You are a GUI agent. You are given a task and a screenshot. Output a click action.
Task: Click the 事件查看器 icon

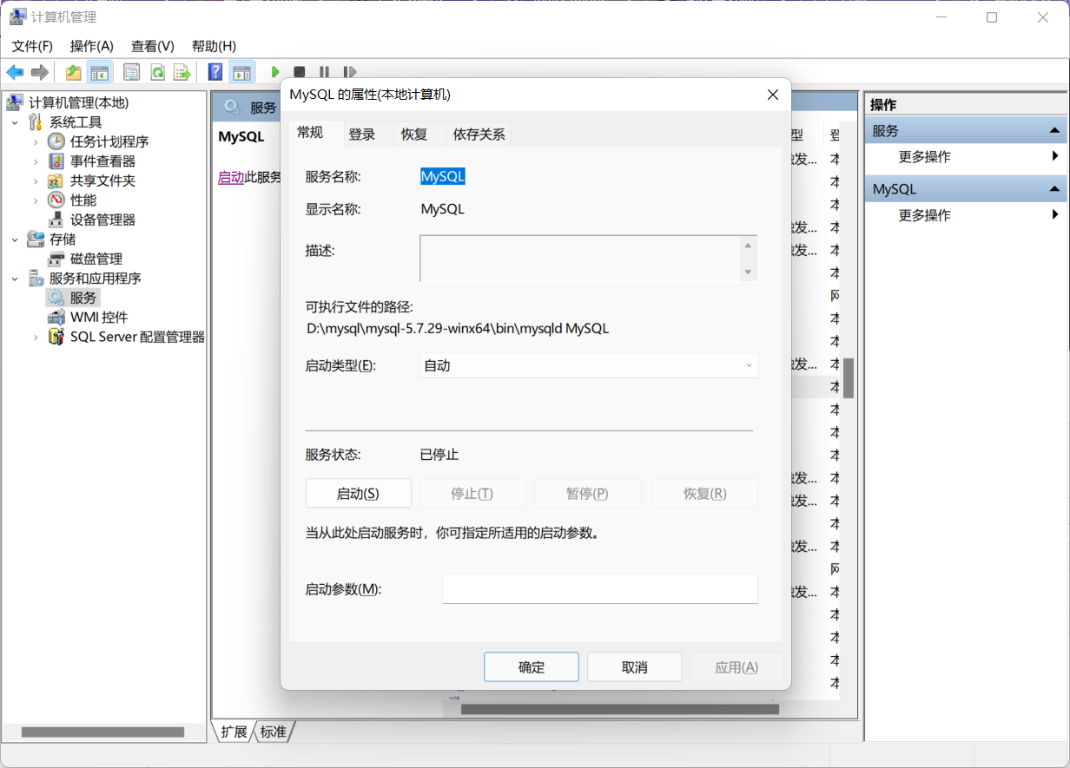coord(56,161)
